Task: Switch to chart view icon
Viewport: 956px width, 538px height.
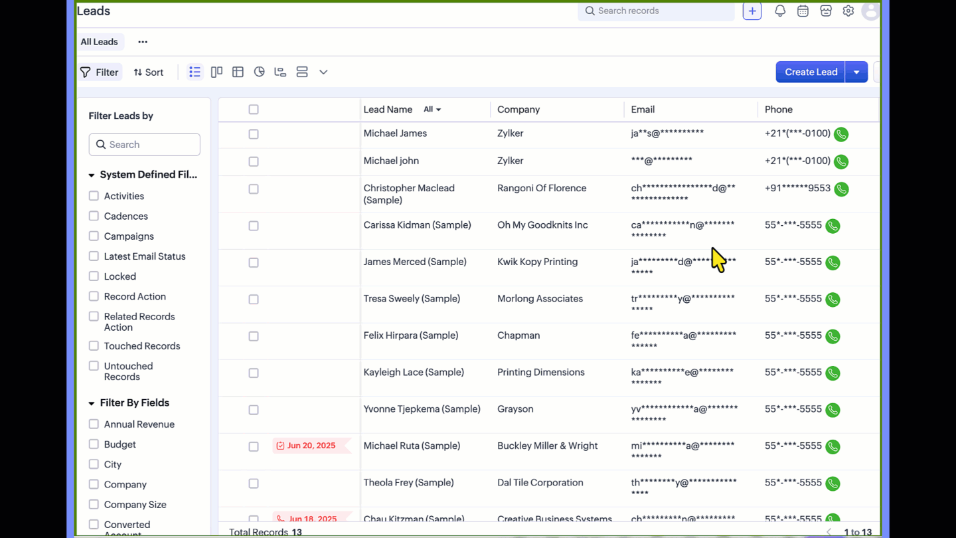Action: pos(260,72)
